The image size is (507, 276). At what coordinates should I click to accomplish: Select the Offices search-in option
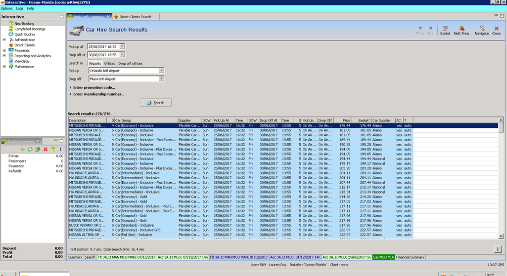tap(109, 64)
